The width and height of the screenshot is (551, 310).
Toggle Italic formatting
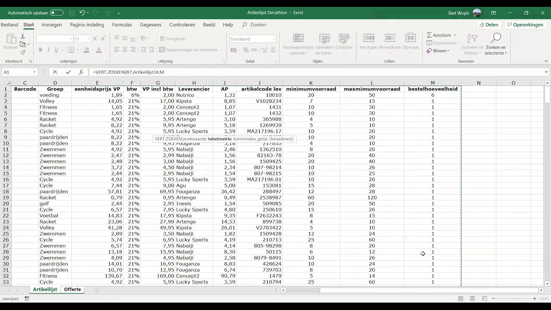[x=49, y=50]
